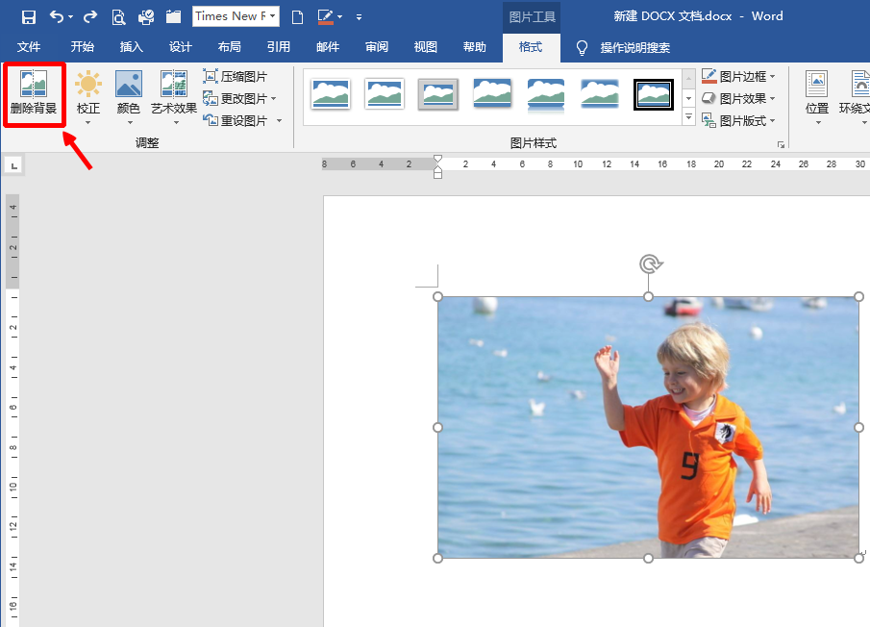Click the spelling check icon in quick toolbar
The image size is (870, 627).
click(x=146, y=17)
